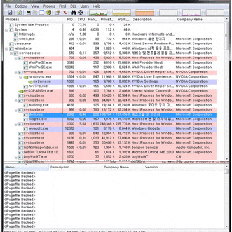
Task: Click the Save toolbar icon
Action: point(10,13)
